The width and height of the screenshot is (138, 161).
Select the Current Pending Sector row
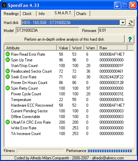69,111
